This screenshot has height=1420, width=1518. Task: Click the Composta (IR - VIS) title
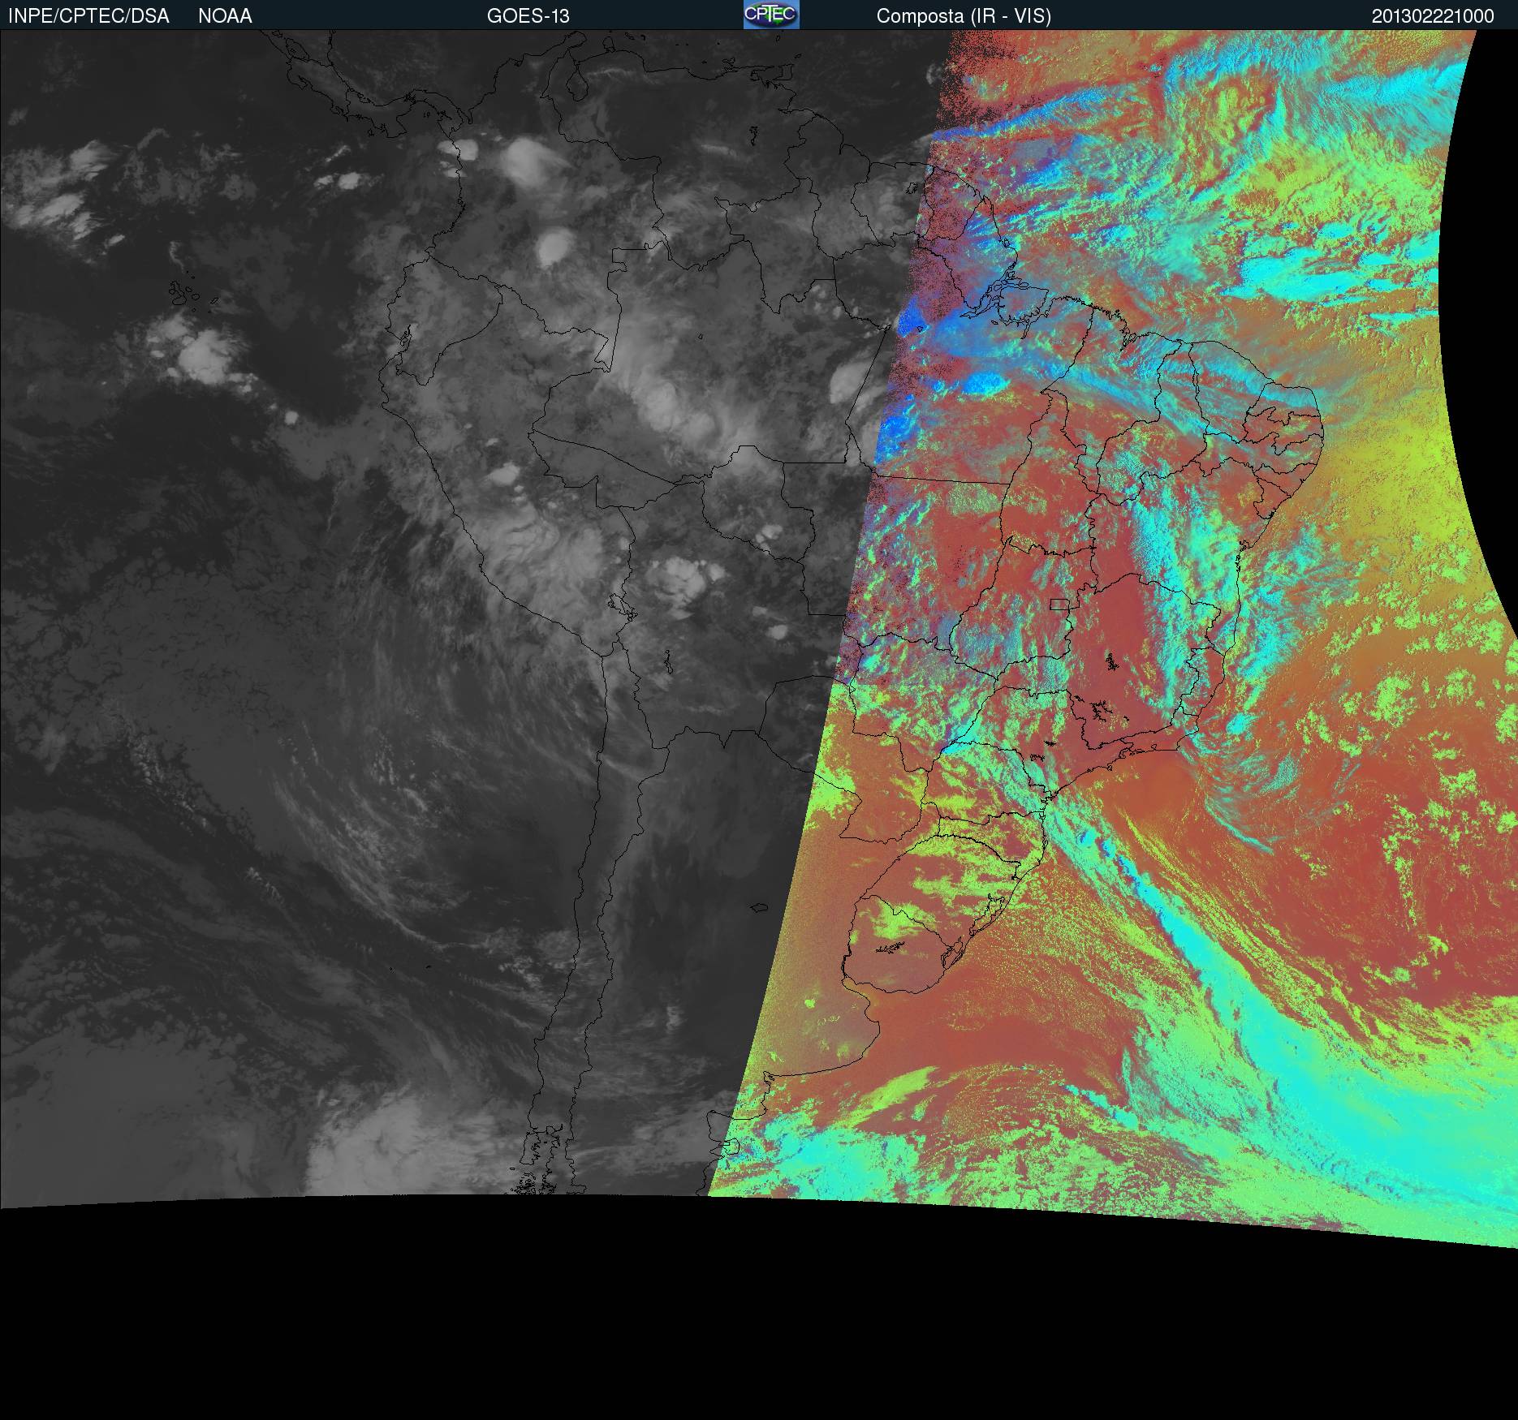pyautogui.click(x=964, y=16)
